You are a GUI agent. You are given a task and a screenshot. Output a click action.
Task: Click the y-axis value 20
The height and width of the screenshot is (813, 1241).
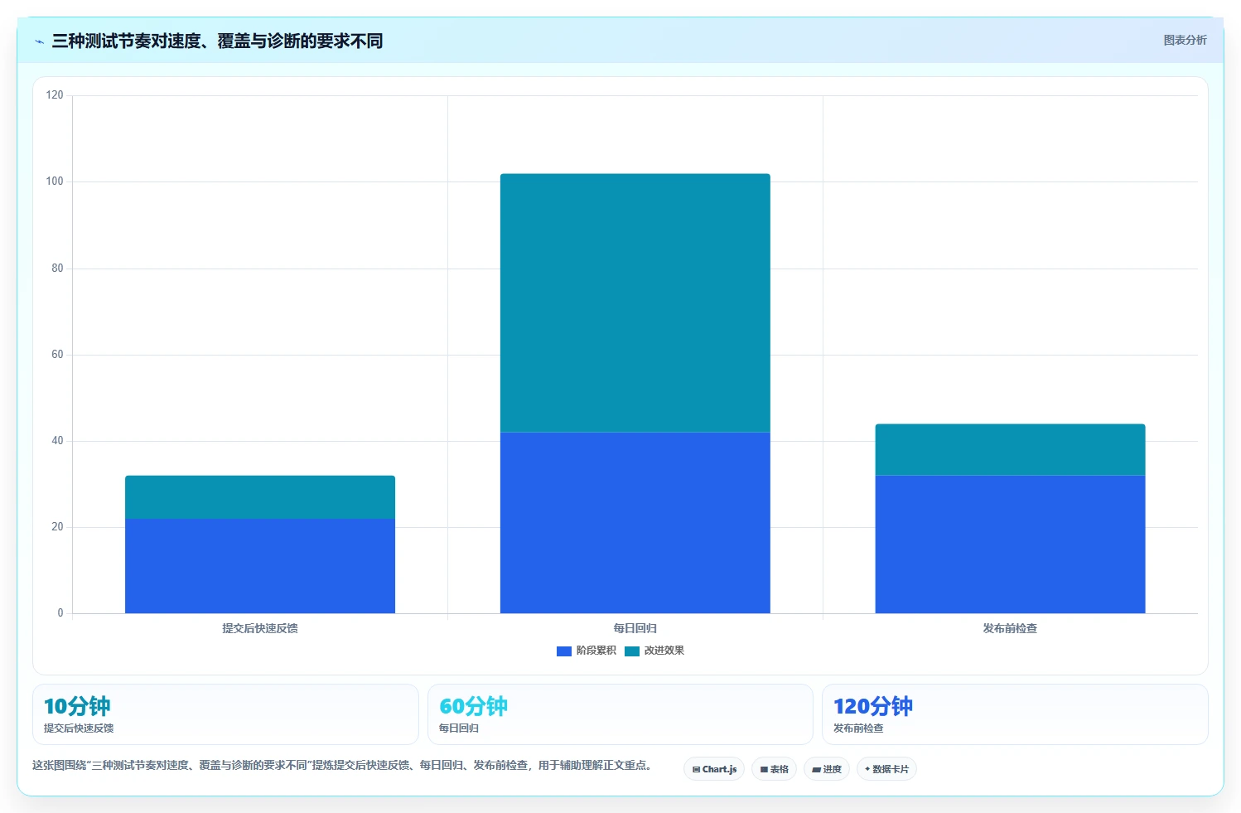tap(57, 527)
